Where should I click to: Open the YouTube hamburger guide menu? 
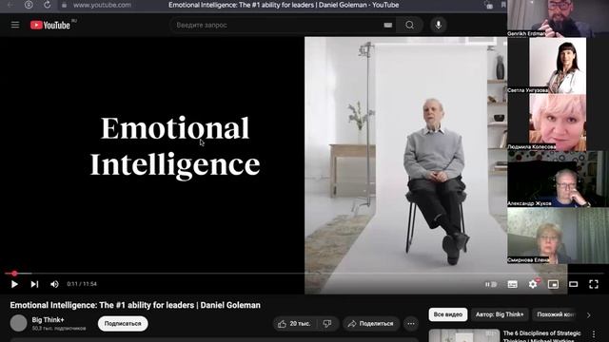(15, 26)
